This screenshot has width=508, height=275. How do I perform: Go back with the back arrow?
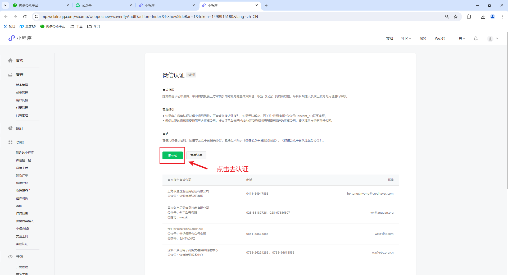pyautogui.click(x=6, y=17)
